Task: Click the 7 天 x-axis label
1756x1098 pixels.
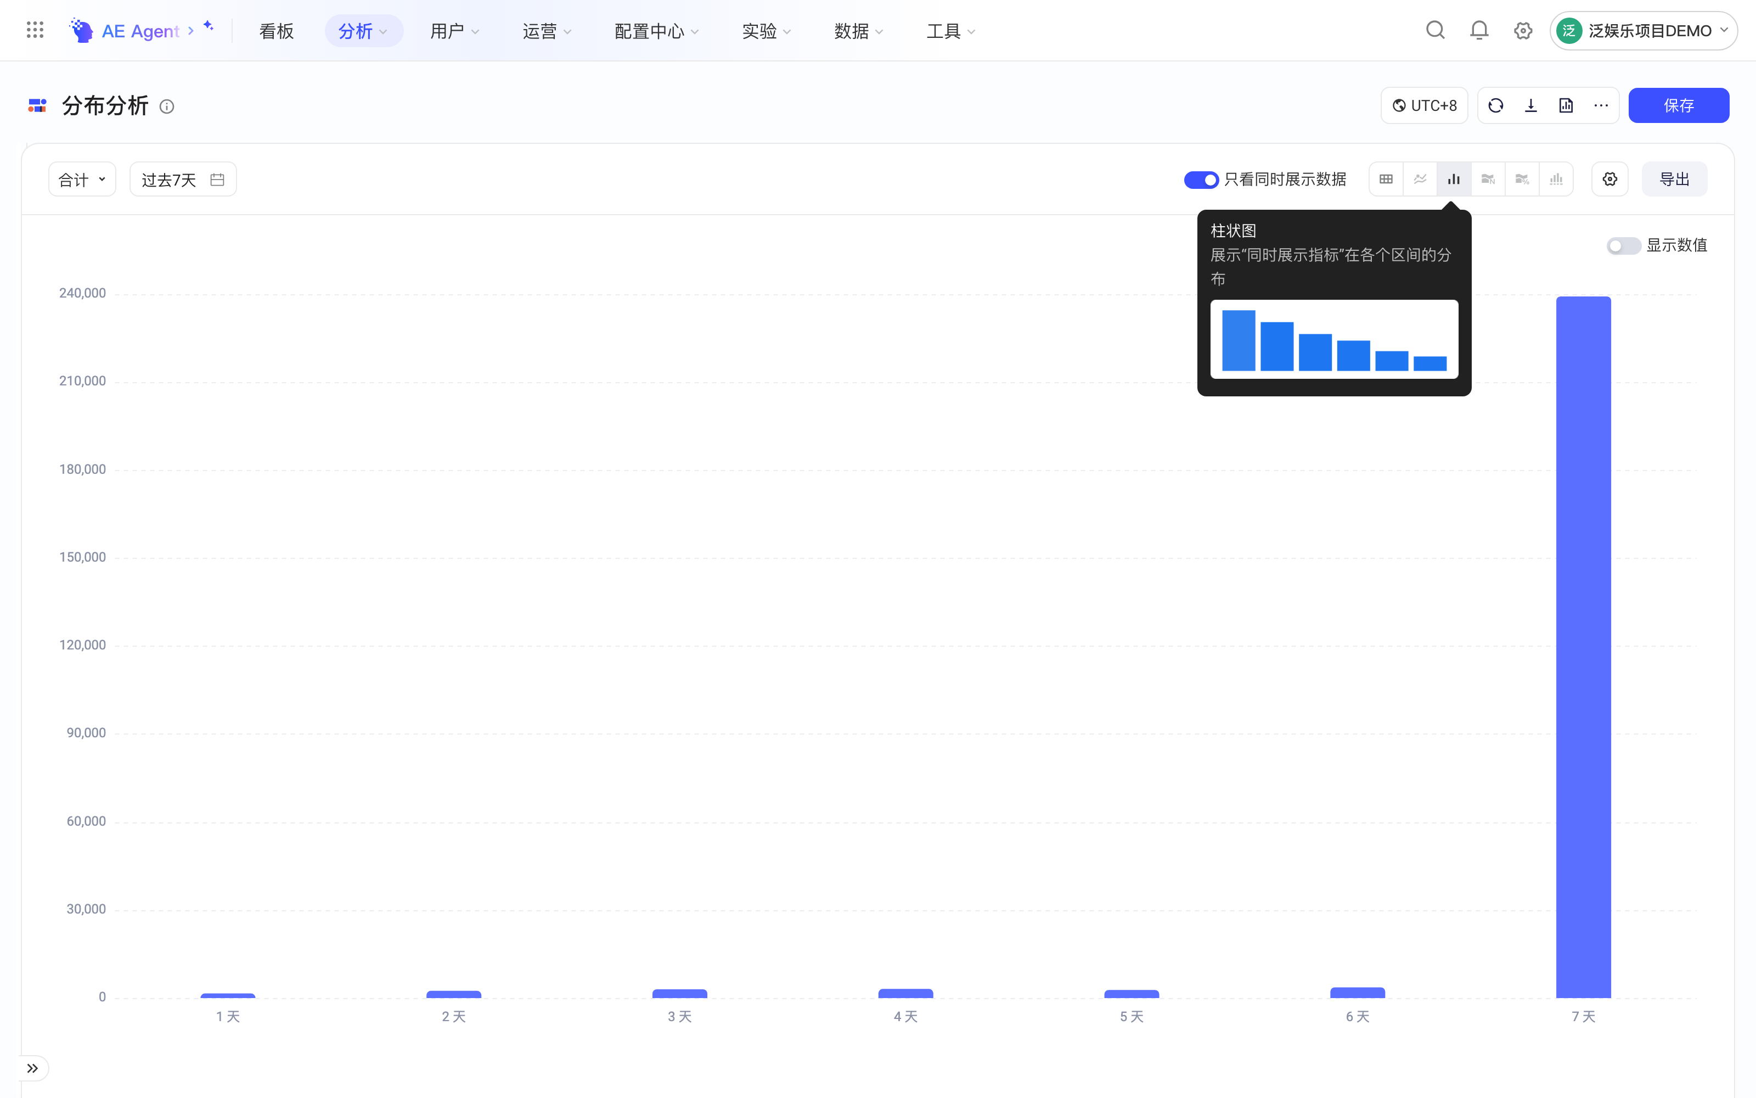Action: coord(1583,1017)
